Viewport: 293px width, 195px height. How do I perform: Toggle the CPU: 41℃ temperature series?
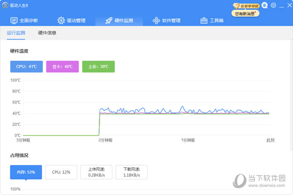tap(26, 67)
